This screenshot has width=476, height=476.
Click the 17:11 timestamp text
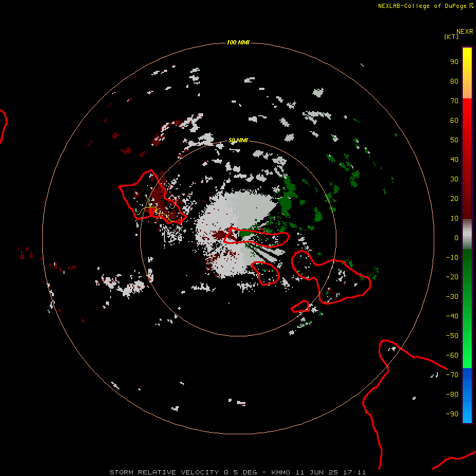point(354,472)
